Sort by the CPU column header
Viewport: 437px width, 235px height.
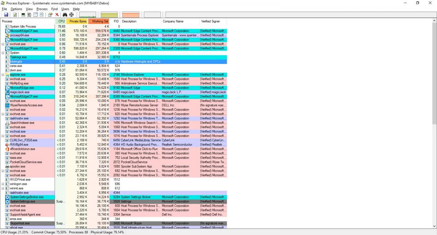[x=60, y=21]
